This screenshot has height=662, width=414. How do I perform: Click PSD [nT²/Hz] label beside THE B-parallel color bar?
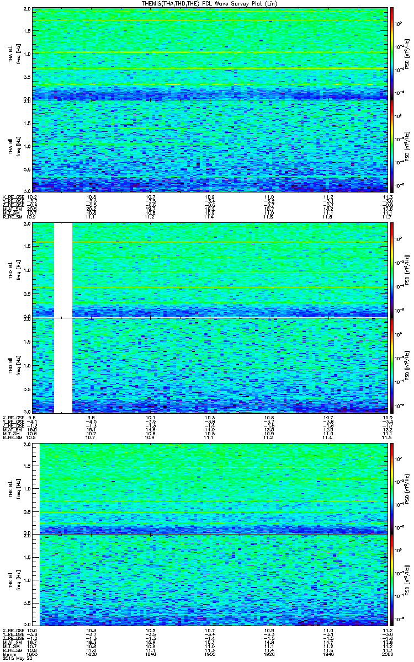(407, 580)
